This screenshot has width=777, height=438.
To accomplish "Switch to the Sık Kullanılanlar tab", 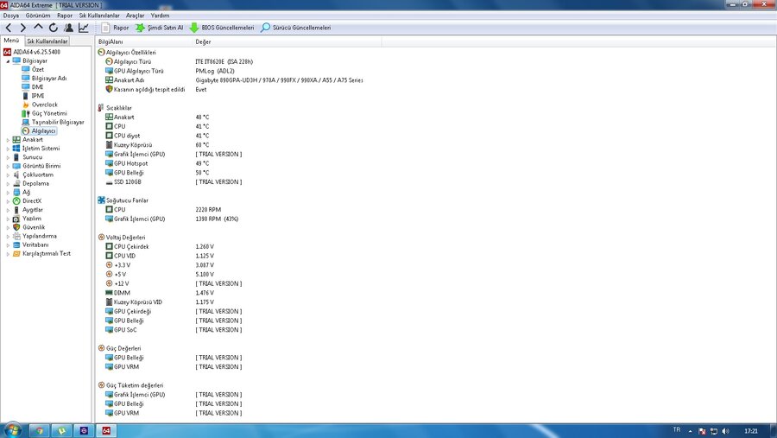I will click(x=47, y=41).
